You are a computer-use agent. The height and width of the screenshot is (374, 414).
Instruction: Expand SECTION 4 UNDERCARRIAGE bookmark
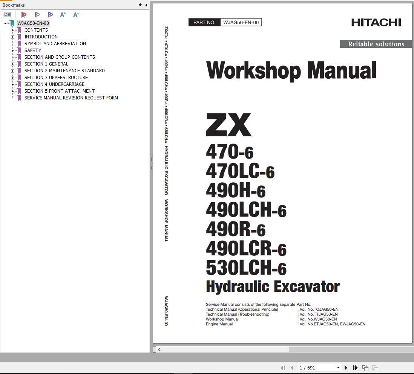pyautogui.click(x=12, y=84)
